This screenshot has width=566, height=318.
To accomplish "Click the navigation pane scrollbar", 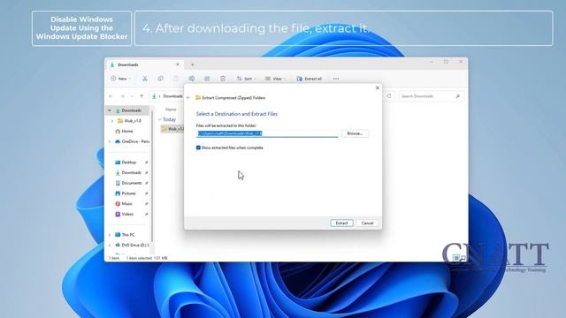I will pos(152,175).
